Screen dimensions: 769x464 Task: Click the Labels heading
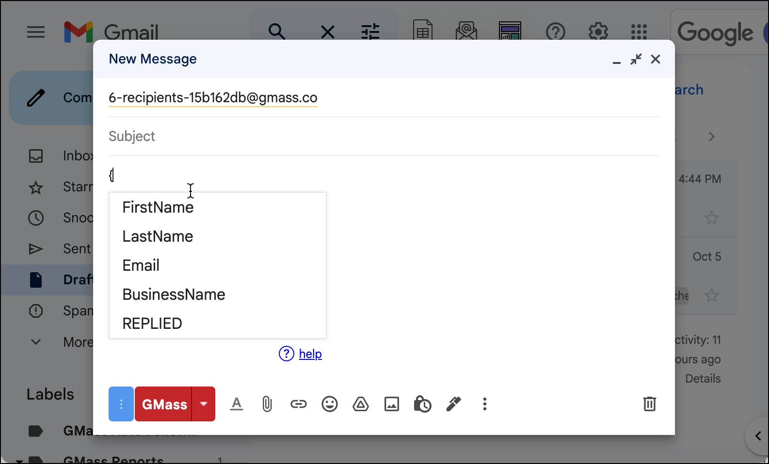[50, 394]
